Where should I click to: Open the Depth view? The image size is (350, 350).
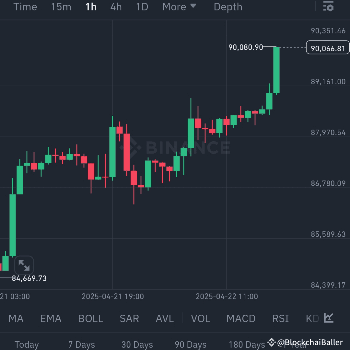(x=228, y=7)
